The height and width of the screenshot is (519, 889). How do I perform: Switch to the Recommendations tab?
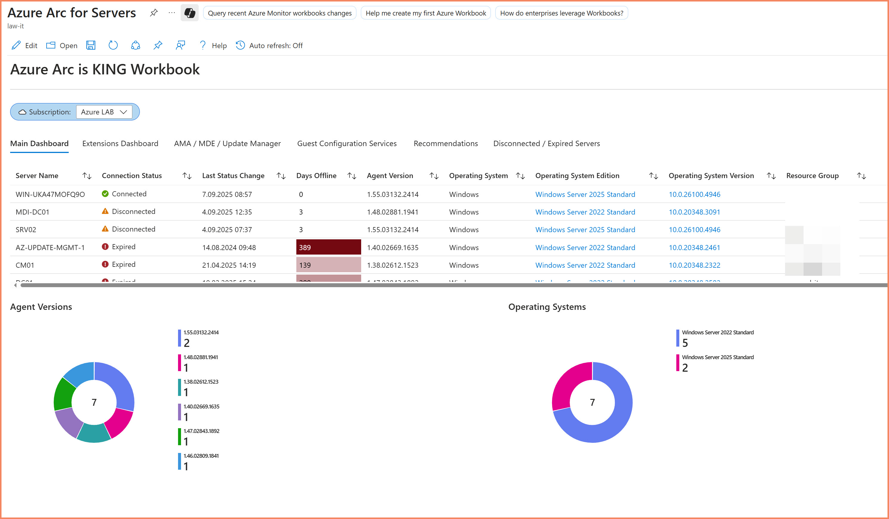446,144
